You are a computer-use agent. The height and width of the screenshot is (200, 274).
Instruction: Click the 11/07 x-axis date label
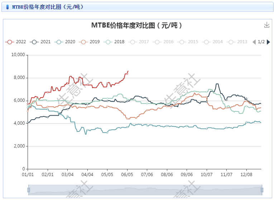click(226, 175)
